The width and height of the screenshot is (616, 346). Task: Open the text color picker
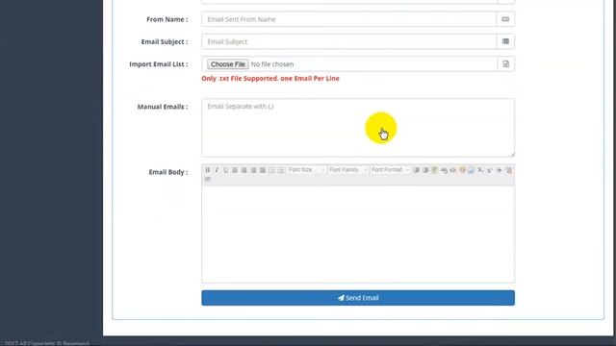coord(462,170)
